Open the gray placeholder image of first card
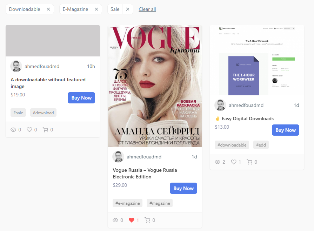314x231 pixels. click(x=53, y=41)
